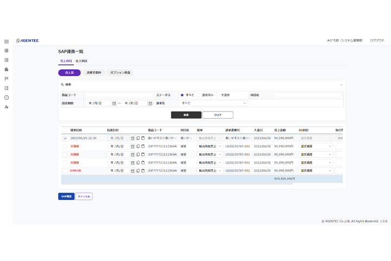Click the black 検索 button
This screenshot has width=391, height=261.
(186, 115)
